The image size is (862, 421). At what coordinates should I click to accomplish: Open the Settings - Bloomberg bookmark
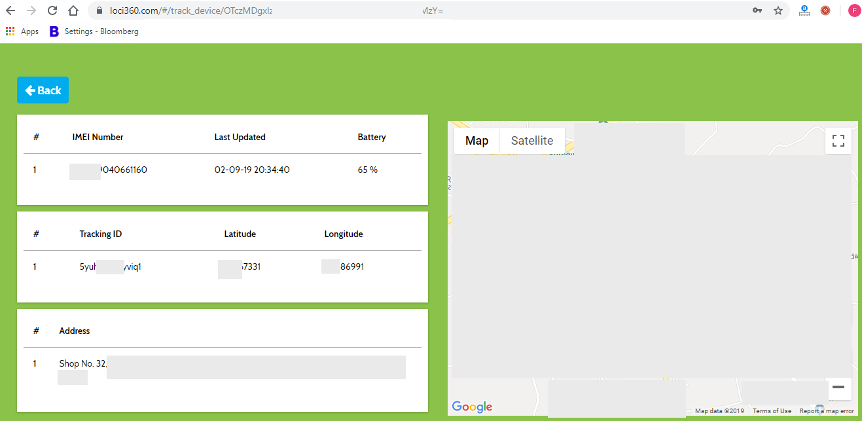tap(94, 31)
